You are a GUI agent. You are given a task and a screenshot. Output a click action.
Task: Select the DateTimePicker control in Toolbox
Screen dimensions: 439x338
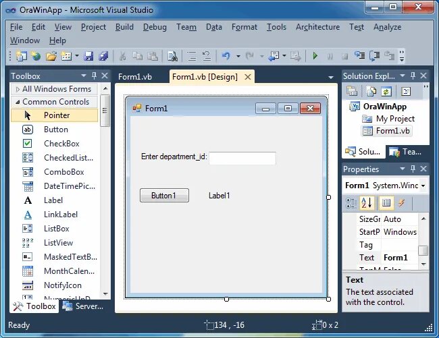pos(54,186)
